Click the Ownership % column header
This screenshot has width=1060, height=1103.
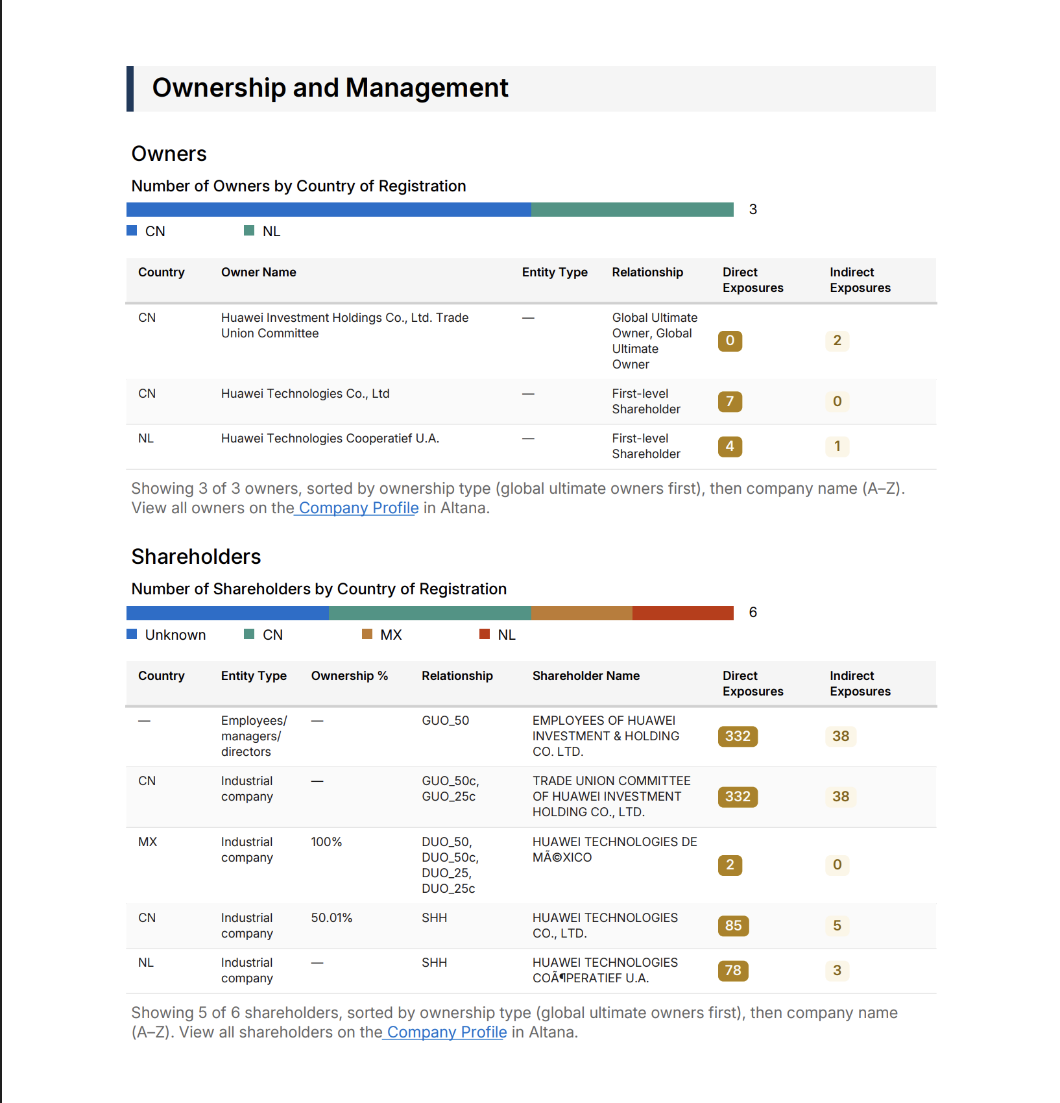click(x=350, y=676)
